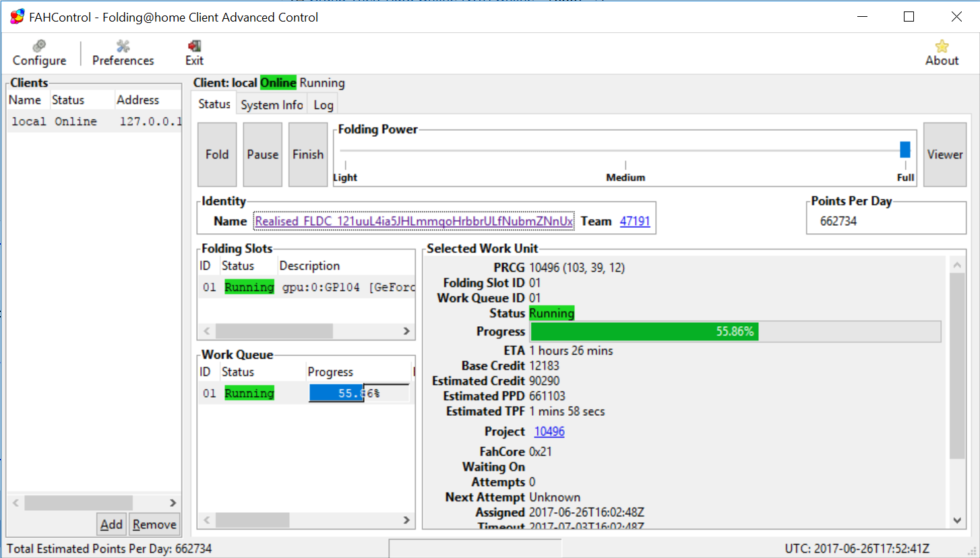Click the Estimated Credit value 90290
Image resolution: width=980 pixels, height=558 pixels.
point(544,381)
